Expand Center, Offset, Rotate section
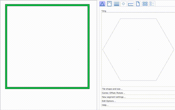175x110 pixels. [x=114, y=93]
